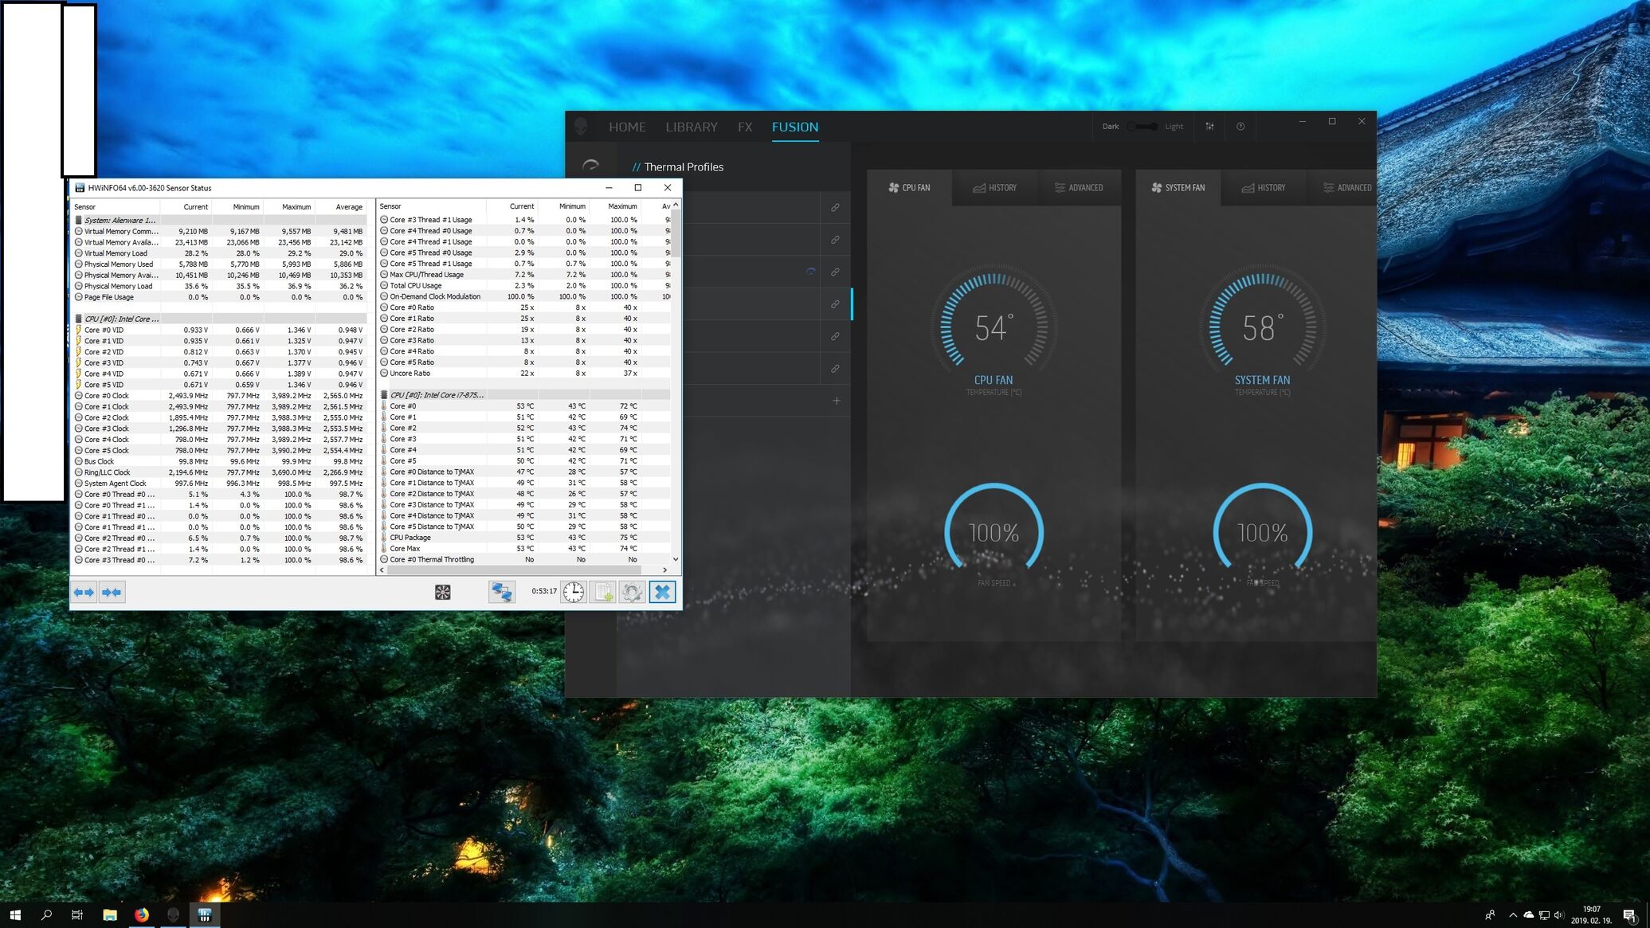Click right sensor panel scroll-down arrow
1650x928 pixels.
676,559
